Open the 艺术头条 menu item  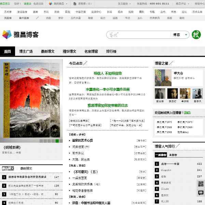pos(197,12)
